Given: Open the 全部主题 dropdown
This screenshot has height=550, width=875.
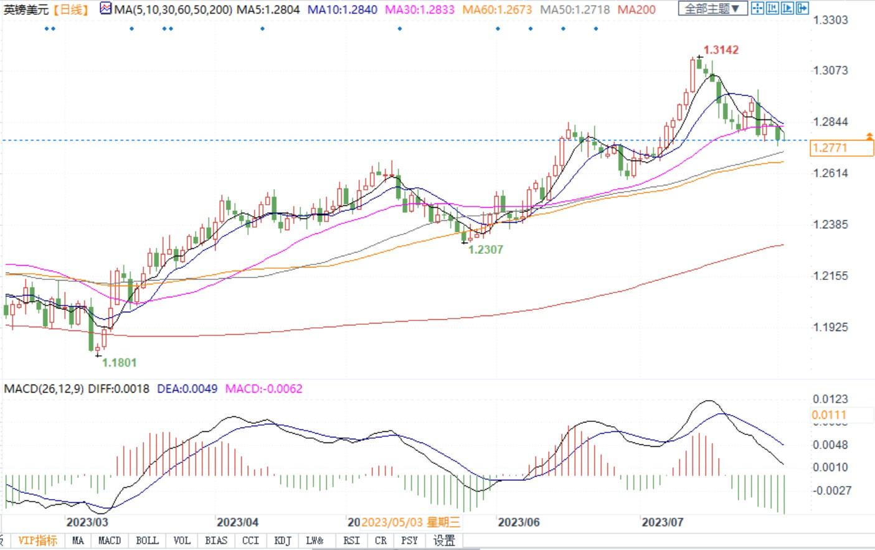Looking at the screenshot, I should (x=712, y=9).
